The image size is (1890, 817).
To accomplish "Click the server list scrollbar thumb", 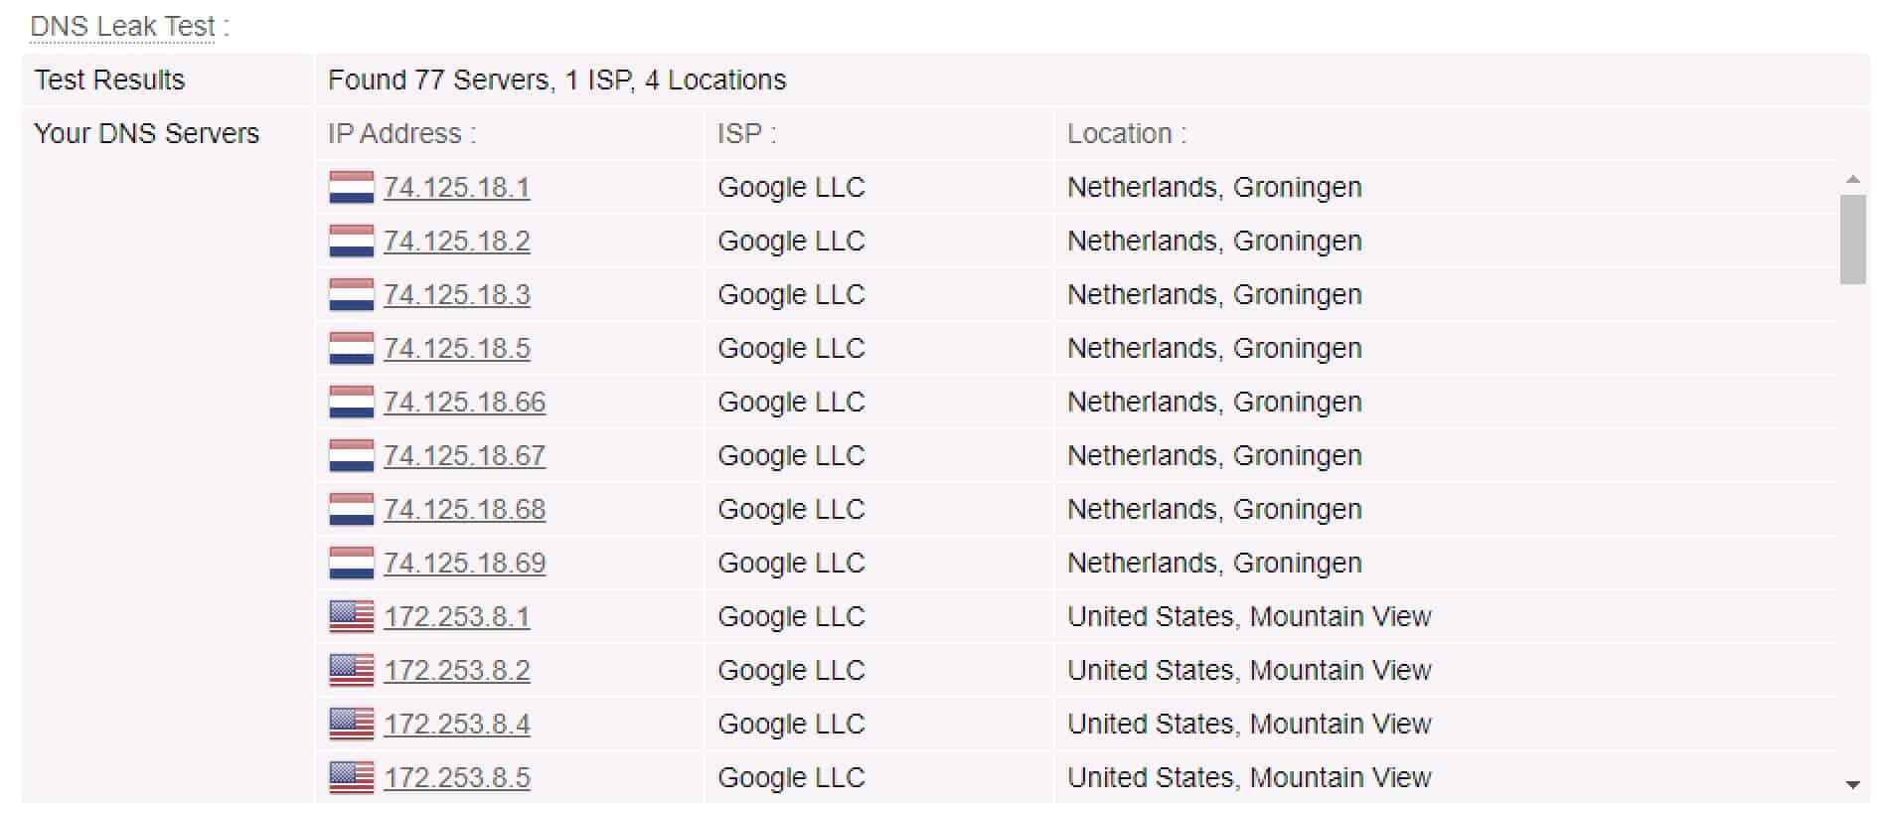I will (x=1852, y=240).
